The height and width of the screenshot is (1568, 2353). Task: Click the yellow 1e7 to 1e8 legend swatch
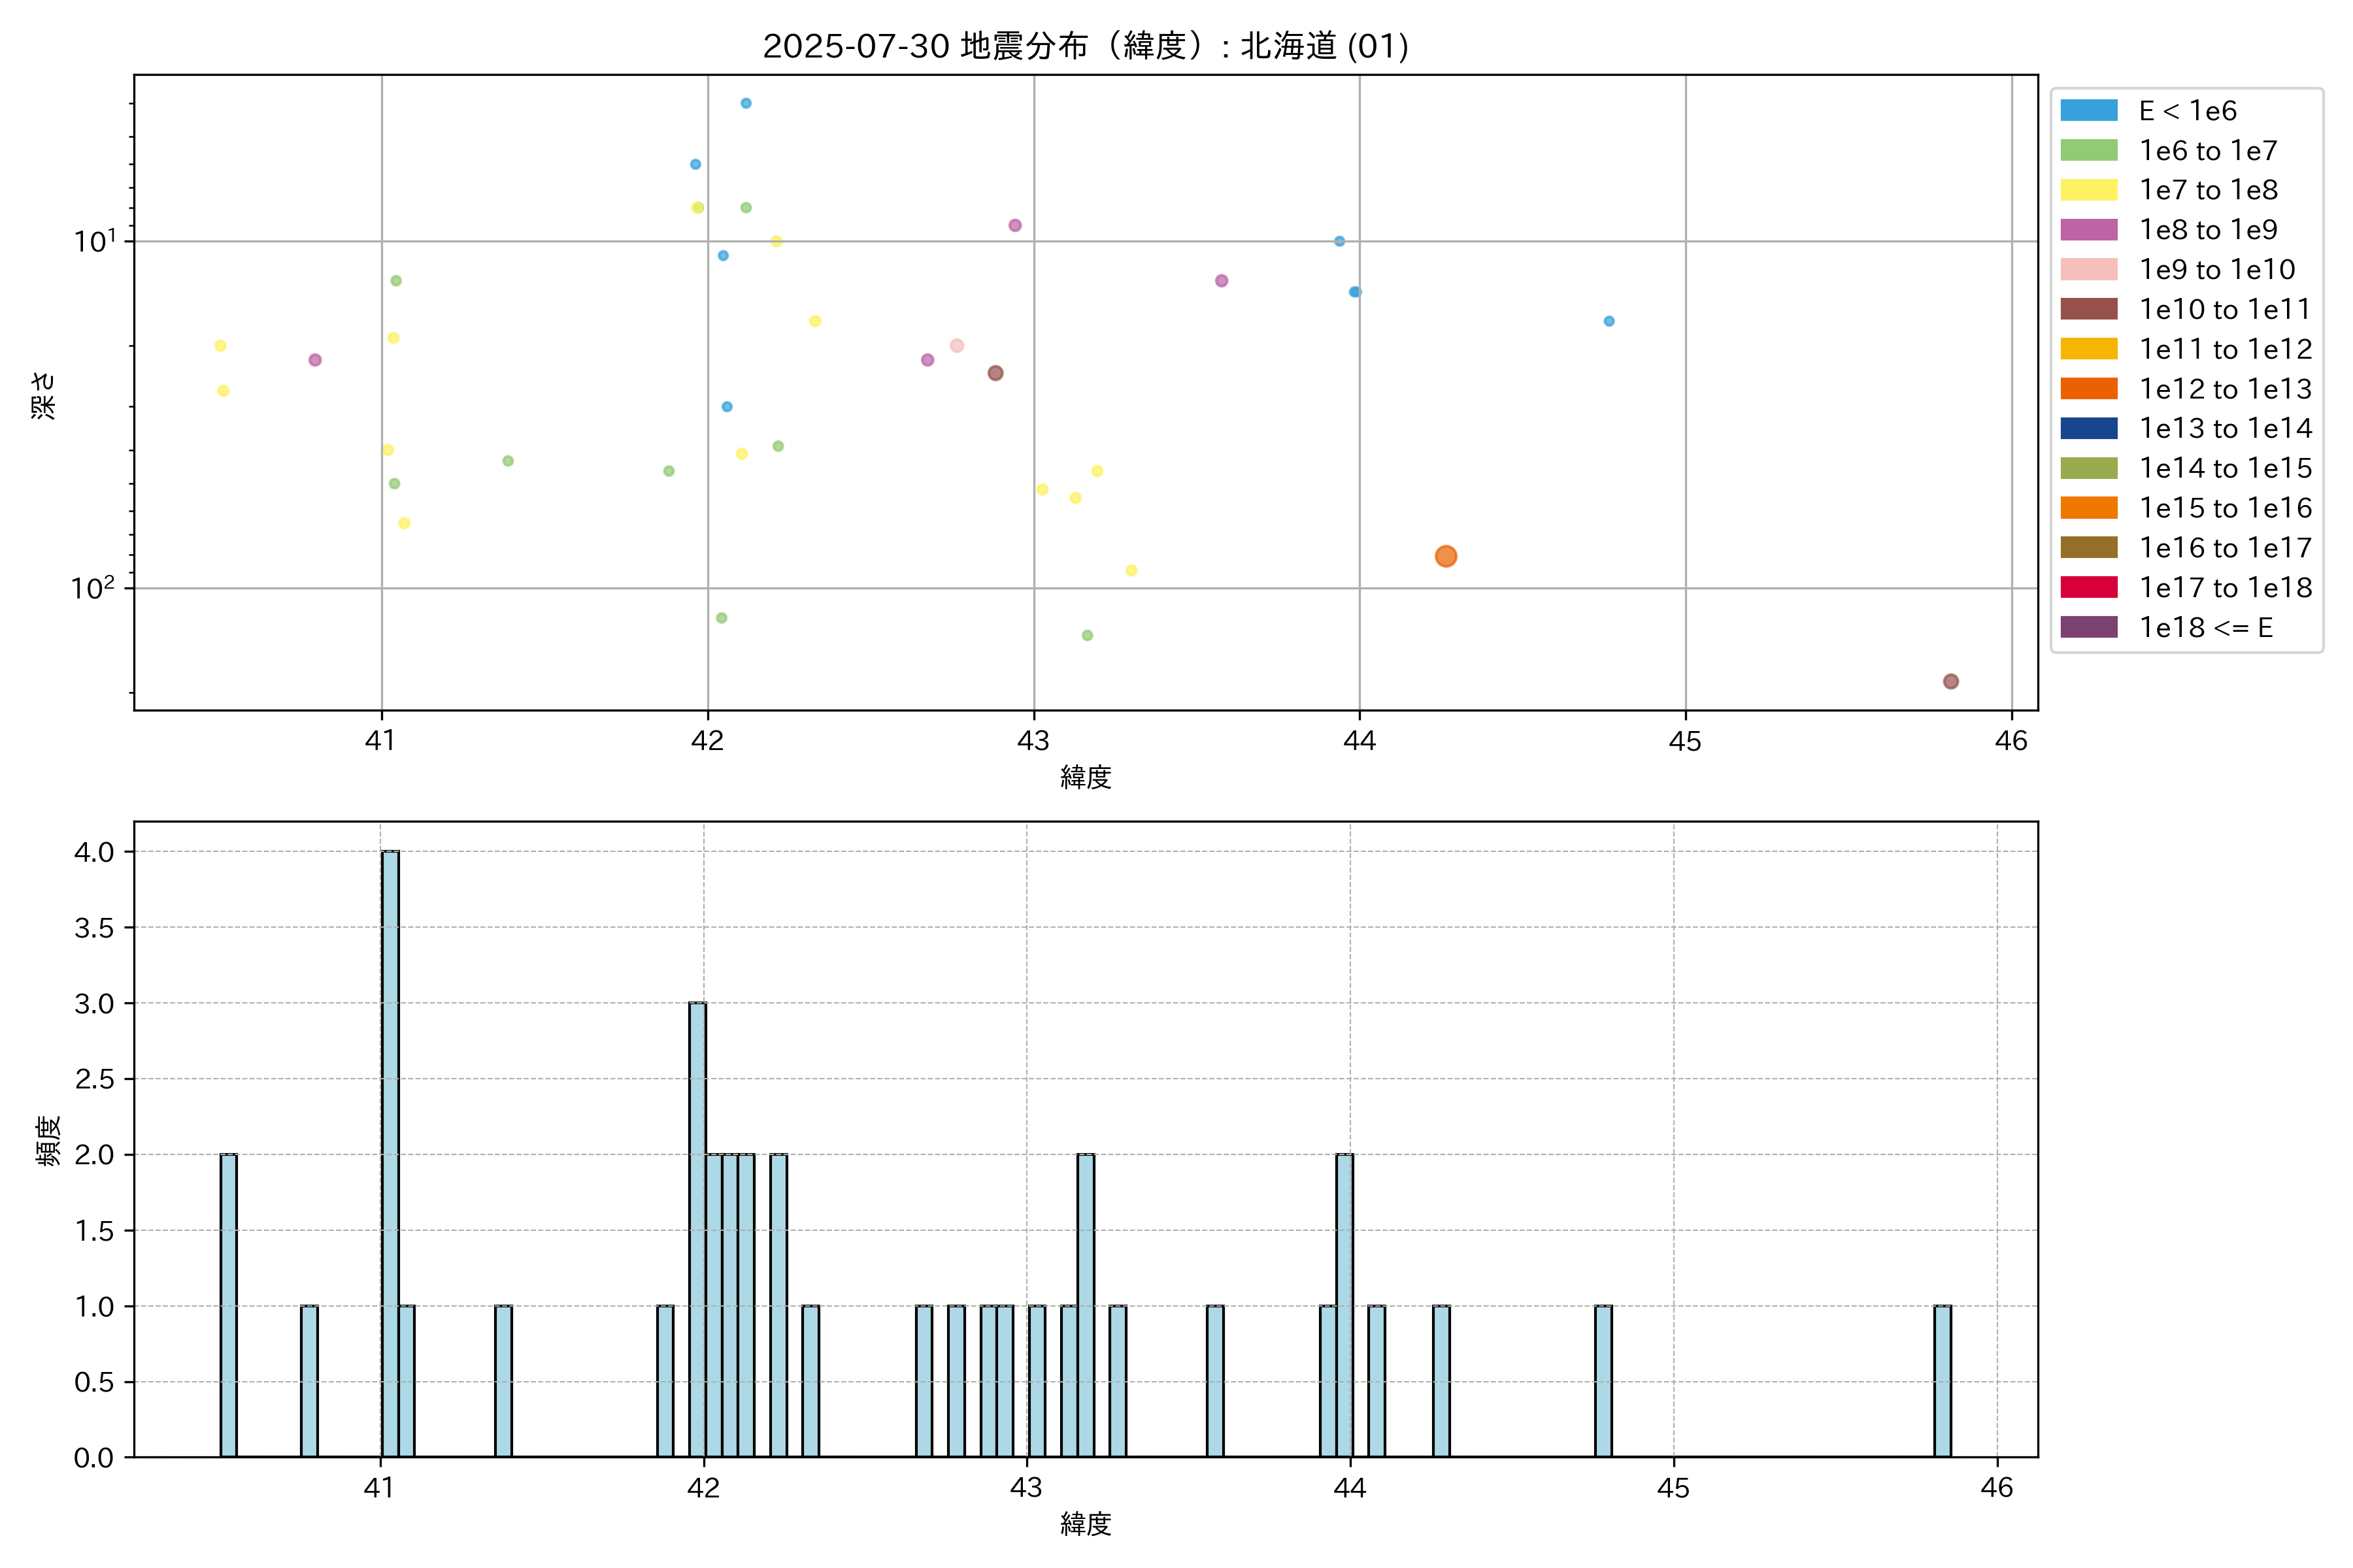point(2089,190)
